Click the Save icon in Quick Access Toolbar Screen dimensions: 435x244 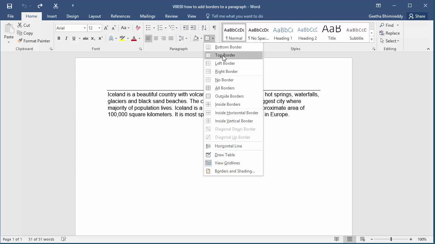pyautogui.click(x=10, y=6)
